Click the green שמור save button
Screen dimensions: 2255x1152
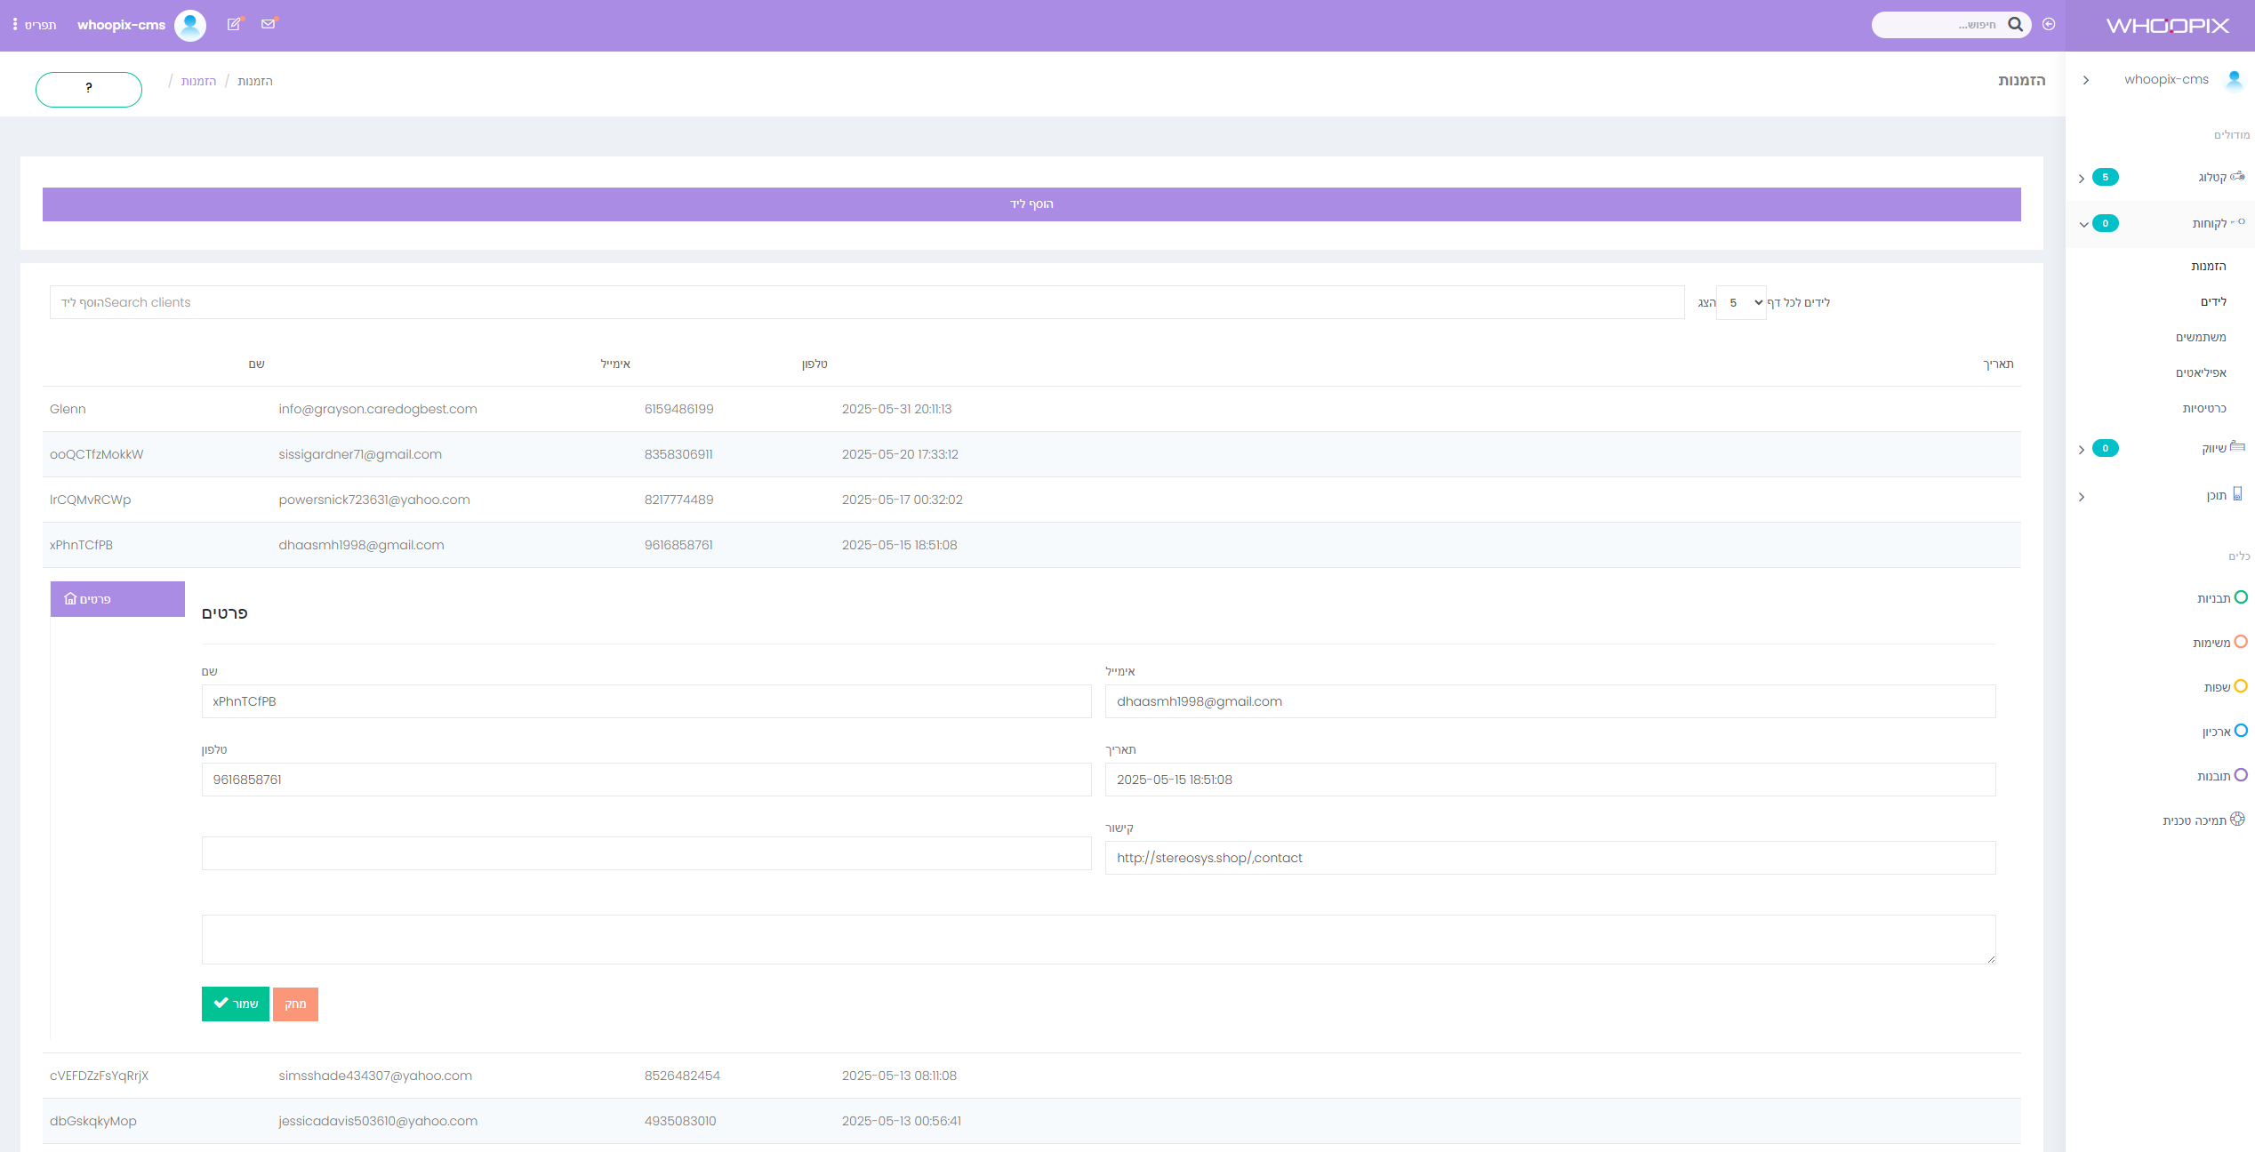click(235, 1004)
